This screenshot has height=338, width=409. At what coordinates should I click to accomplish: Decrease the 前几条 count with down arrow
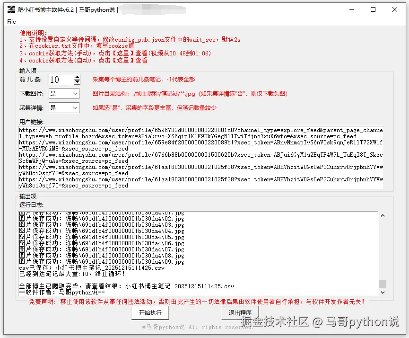tap(77, 82)
